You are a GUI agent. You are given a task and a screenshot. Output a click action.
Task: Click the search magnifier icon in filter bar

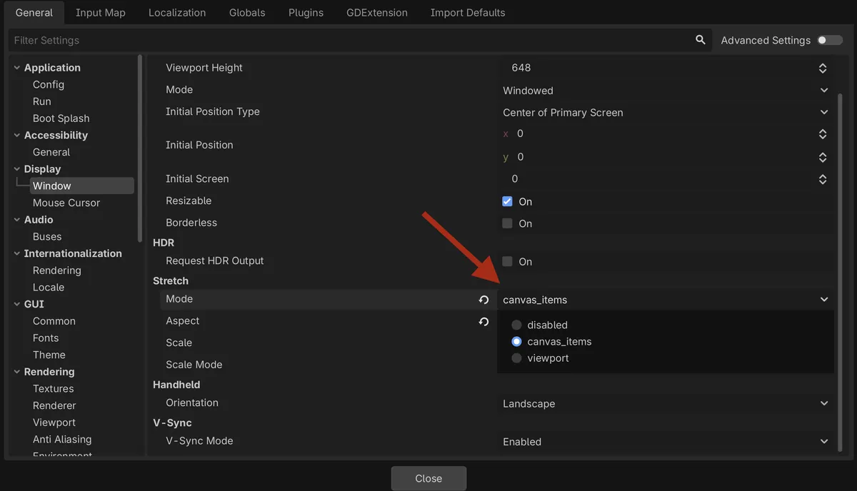[x=701, y=40]
